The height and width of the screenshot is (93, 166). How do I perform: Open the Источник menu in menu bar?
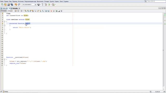[x=21, y=2]
